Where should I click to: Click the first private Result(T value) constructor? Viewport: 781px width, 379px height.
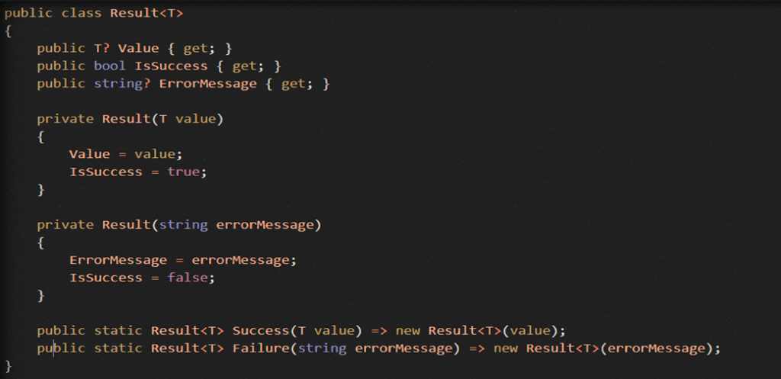[130, 119]
